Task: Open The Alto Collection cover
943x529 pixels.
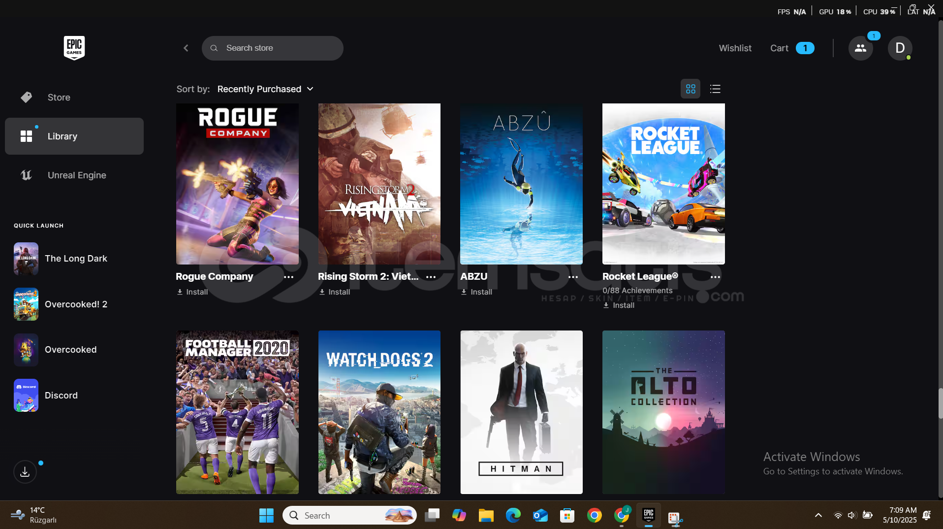Action: coord(663,412)
